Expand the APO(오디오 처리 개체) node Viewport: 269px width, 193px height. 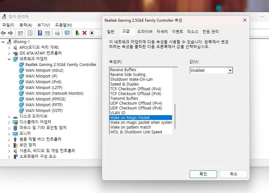9,48
